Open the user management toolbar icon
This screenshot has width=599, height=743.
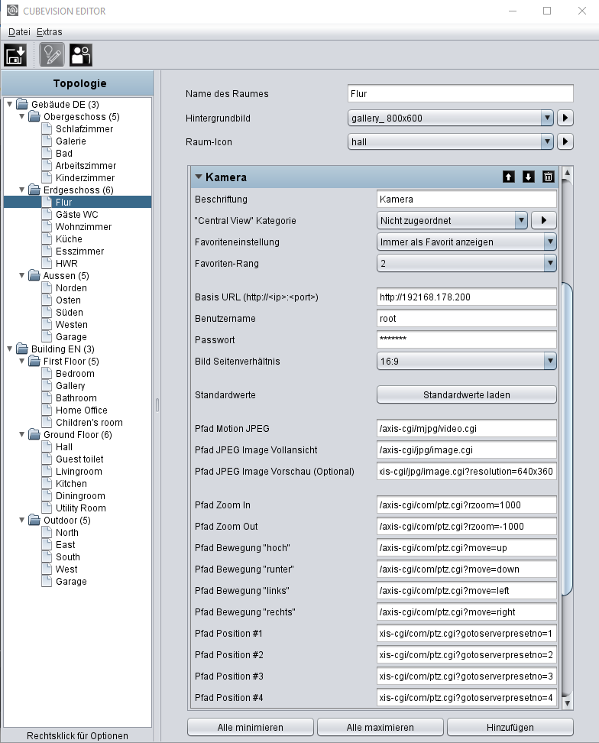point(81,55)
